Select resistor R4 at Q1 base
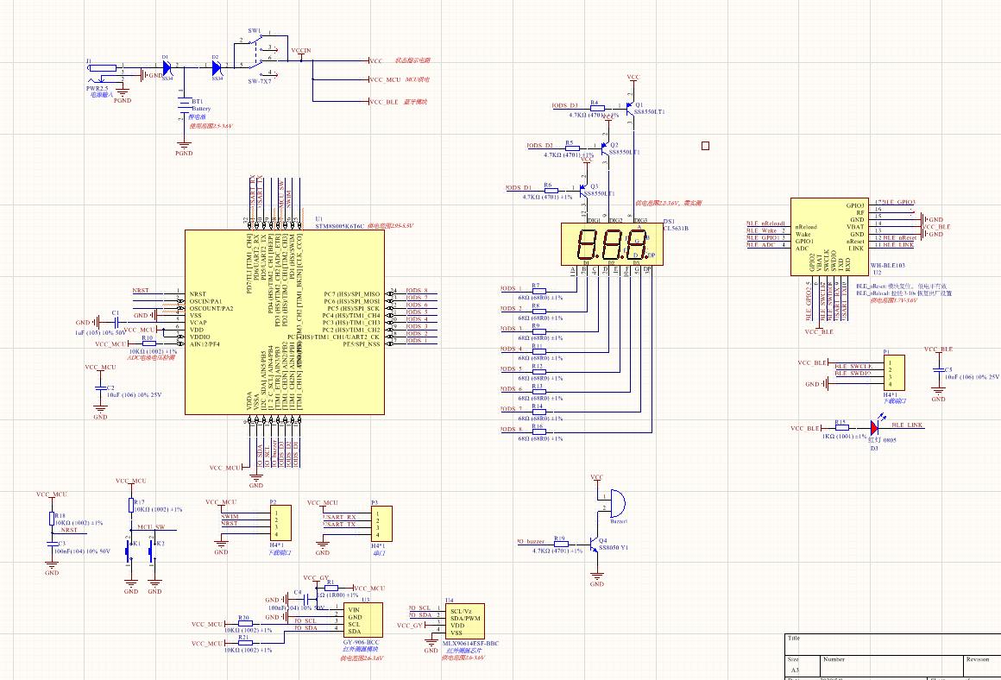 pyautogui.click(x=597, y=107)
